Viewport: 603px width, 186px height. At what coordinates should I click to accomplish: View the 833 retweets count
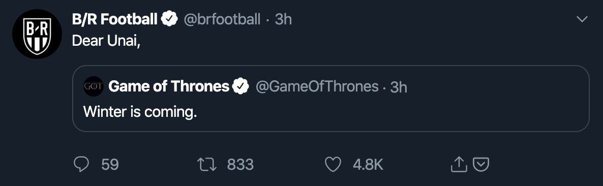[x=240, y=165]
